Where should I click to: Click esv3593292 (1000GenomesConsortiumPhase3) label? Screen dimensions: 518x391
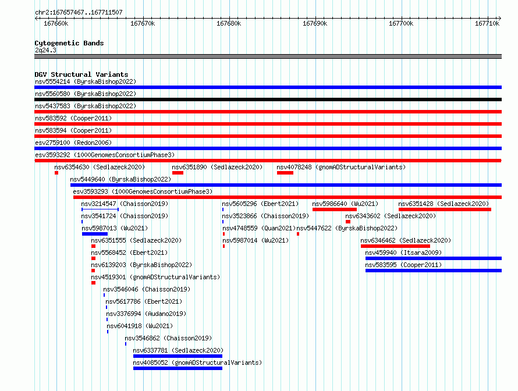105,155
